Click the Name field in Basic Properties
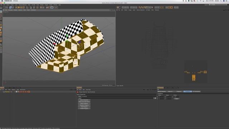This screenshot has width=229, height=129. coord(118,96)
